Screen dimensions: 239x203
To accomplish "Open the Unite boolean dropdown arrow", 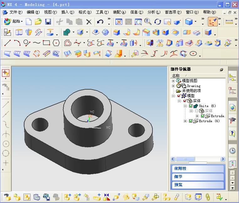I will (73, 32).
